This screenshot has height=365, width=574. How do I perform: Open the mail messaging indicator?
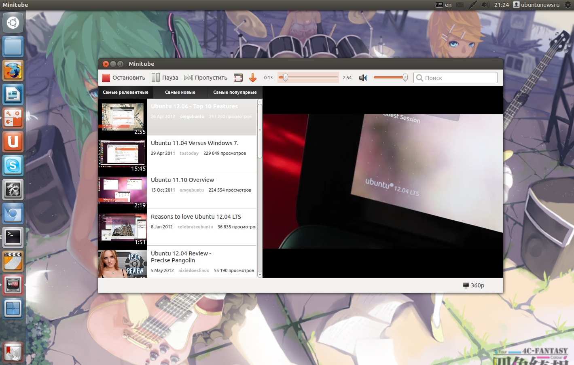pyautogui.click(x=460, y=5)
